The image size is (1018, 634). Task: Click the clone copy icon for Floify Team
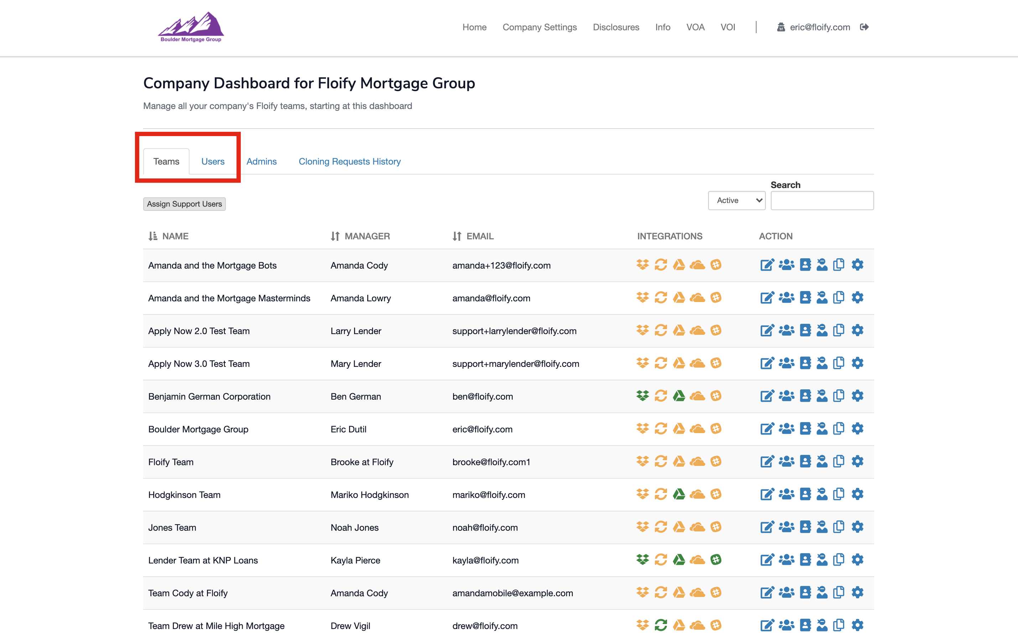838,461
